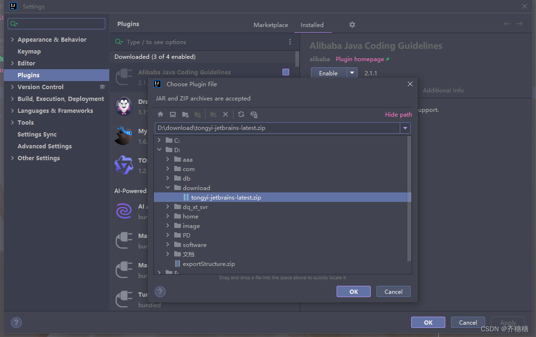536x337 pixels.
Task: Expand Build, Execution, Deployment section
Action: [x=12, y=99]
